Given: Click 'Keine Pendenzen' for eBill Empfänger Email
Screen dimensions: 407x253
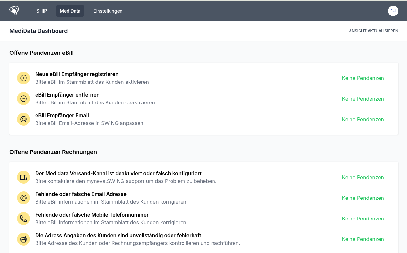Looking at the screenshot, I should pos(363,119).
